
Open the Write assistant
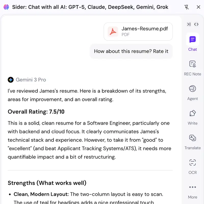point(193,117)
